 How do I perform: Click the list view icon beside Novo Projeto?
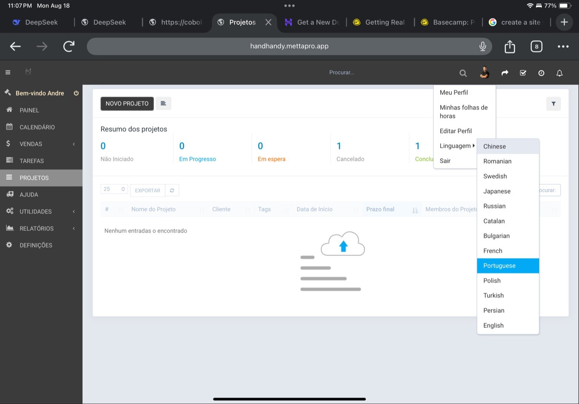163,103
